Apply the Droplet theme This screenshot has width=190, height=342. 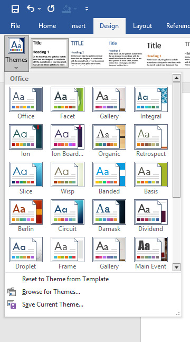coord(26,253)
